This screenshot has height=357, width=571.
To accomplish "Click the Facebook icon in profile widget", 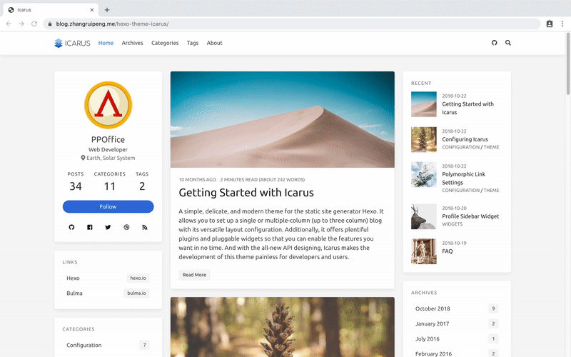I will pos(90,227).
